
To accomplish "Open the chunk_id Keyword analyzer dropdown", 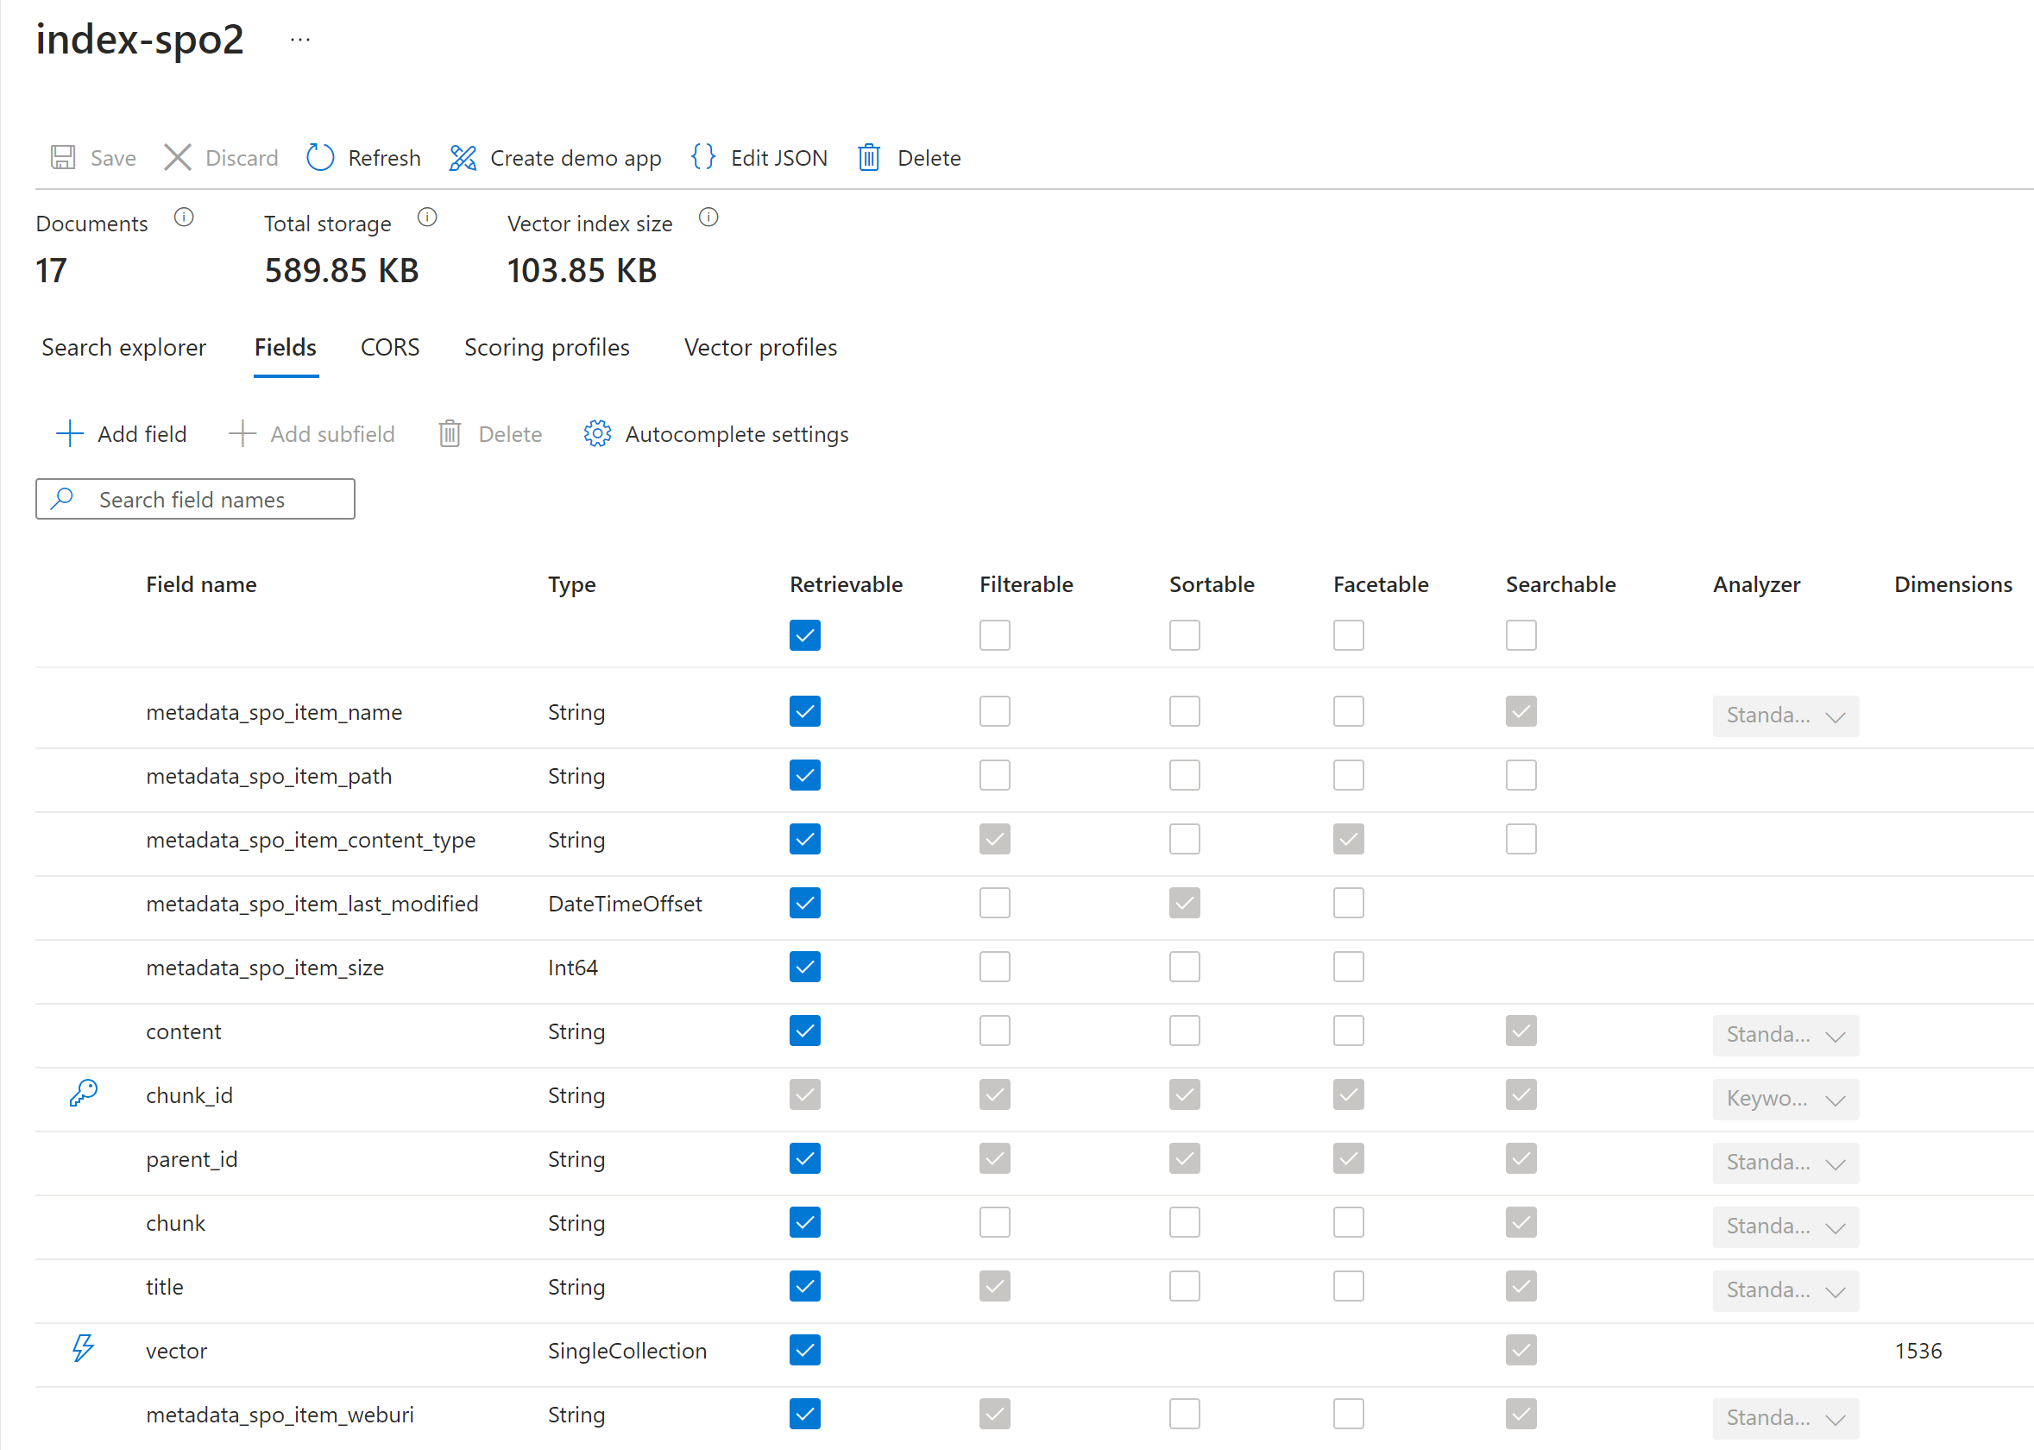I will tap(1785, 1098).
